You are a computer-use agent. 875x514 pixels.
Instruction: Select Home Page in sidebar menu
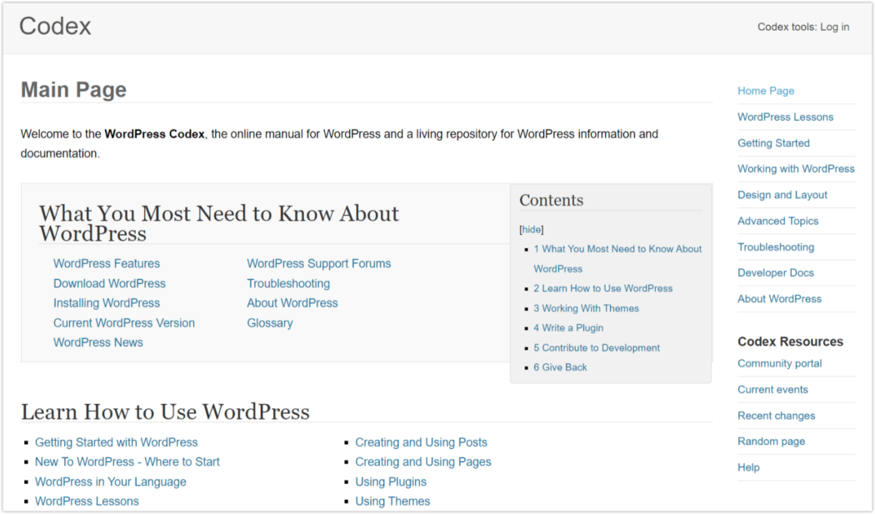[x=766, y=91]
